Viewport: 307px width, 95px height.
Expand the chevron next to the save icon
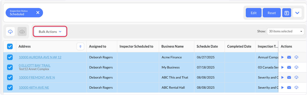(x=297, y=13)
